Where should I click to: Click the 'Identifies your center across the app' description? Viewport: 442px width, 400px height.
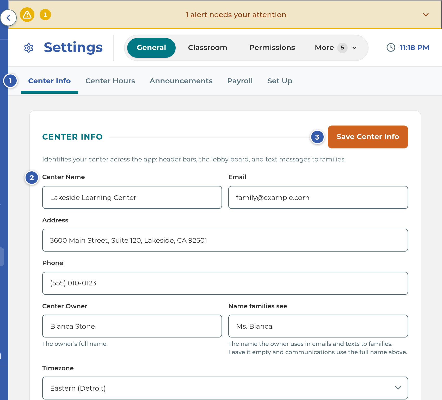pyautogui.click(x=194, y=159)
